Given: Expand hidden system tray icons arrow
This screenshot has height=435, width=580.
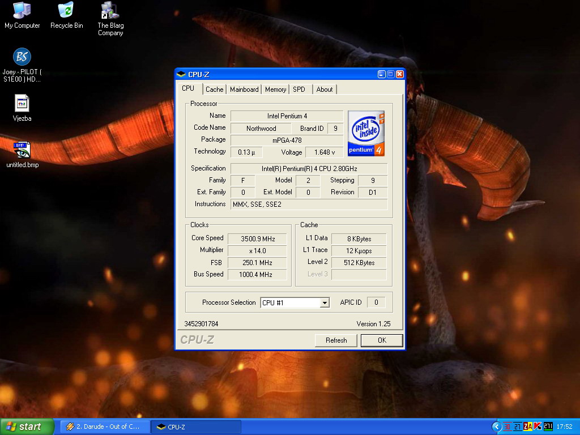Looking at the screenshot, I should point(497,427).
